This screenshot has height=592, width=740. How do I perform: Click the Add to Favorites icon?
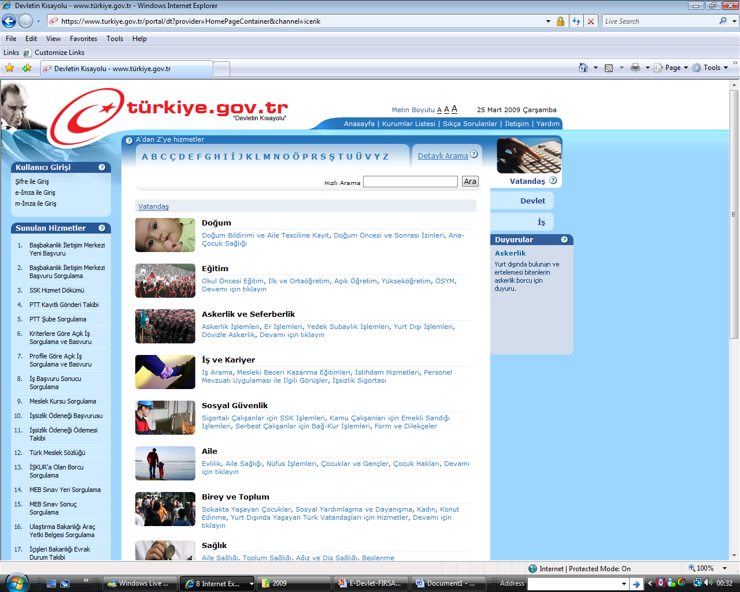click(x=27, y=68)
